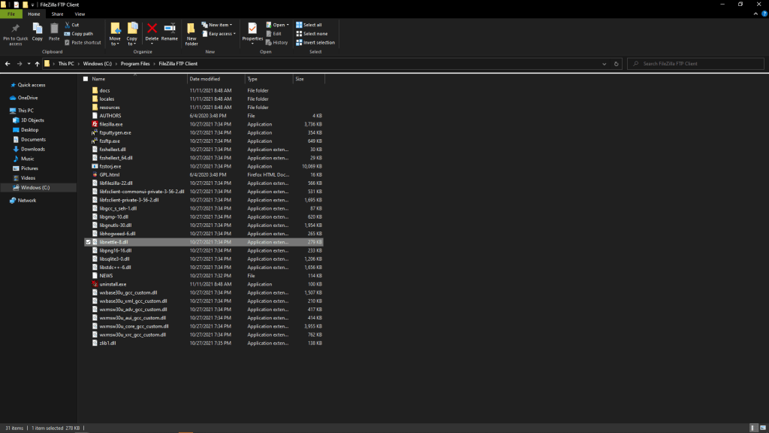Open the New item dropdown
The image size is (769, 433).
click(222, 25)
